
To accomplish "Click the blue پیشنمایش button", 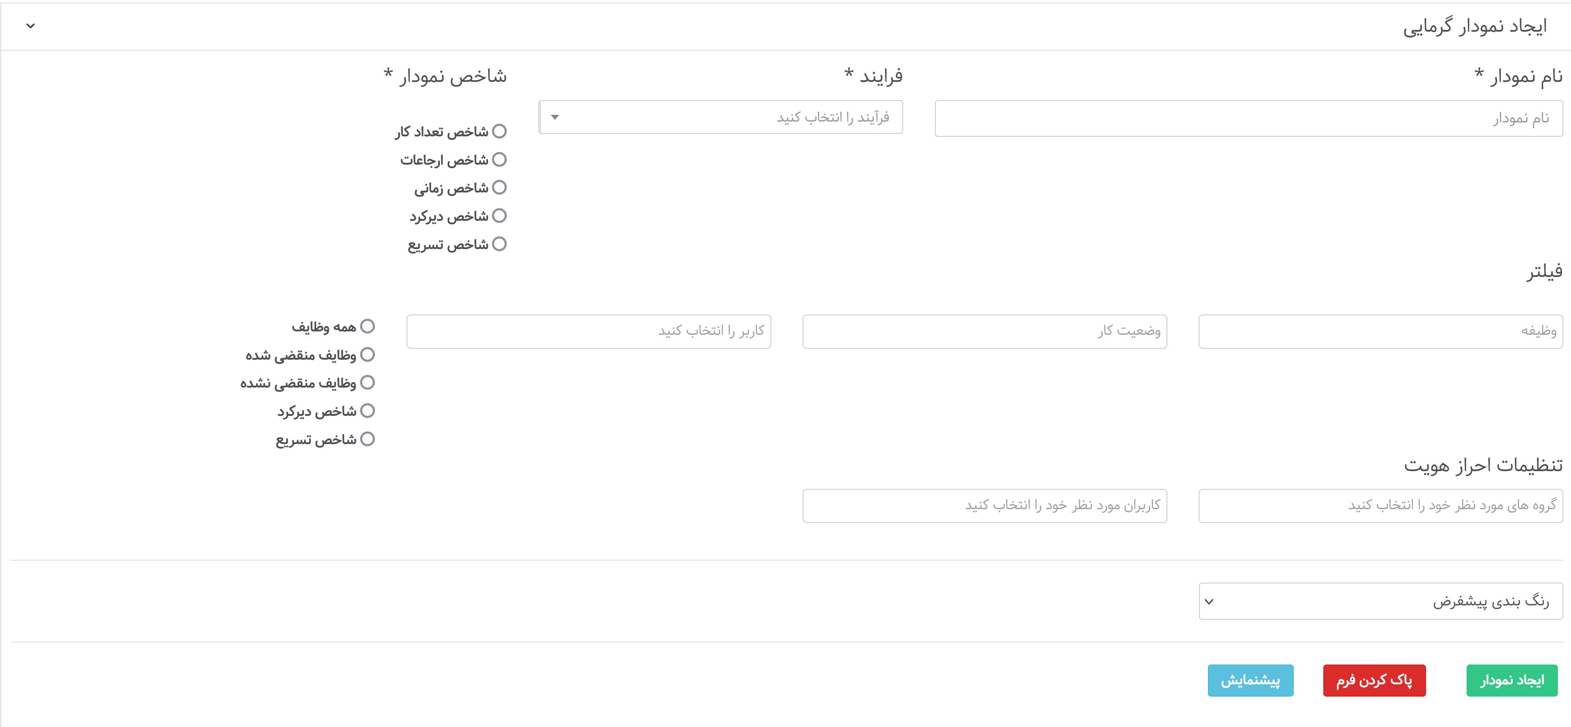I will 1250,680.
